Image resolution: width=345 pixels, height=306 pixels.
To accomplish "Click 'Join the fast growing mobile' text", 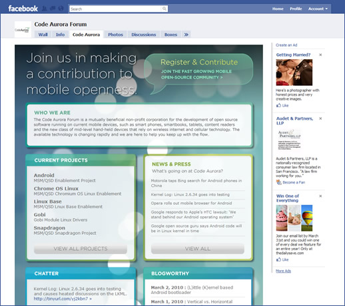I will click(196, 71).
